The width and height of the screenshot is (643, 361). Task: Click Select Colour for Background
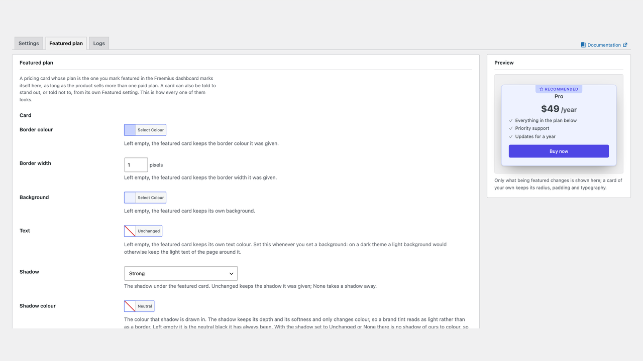pyautogui.click(x=151, y=198)
